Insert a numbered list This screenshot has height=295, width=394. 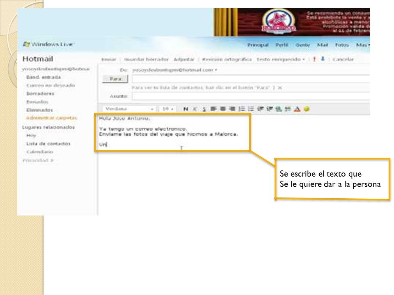(x=241, y=109)
